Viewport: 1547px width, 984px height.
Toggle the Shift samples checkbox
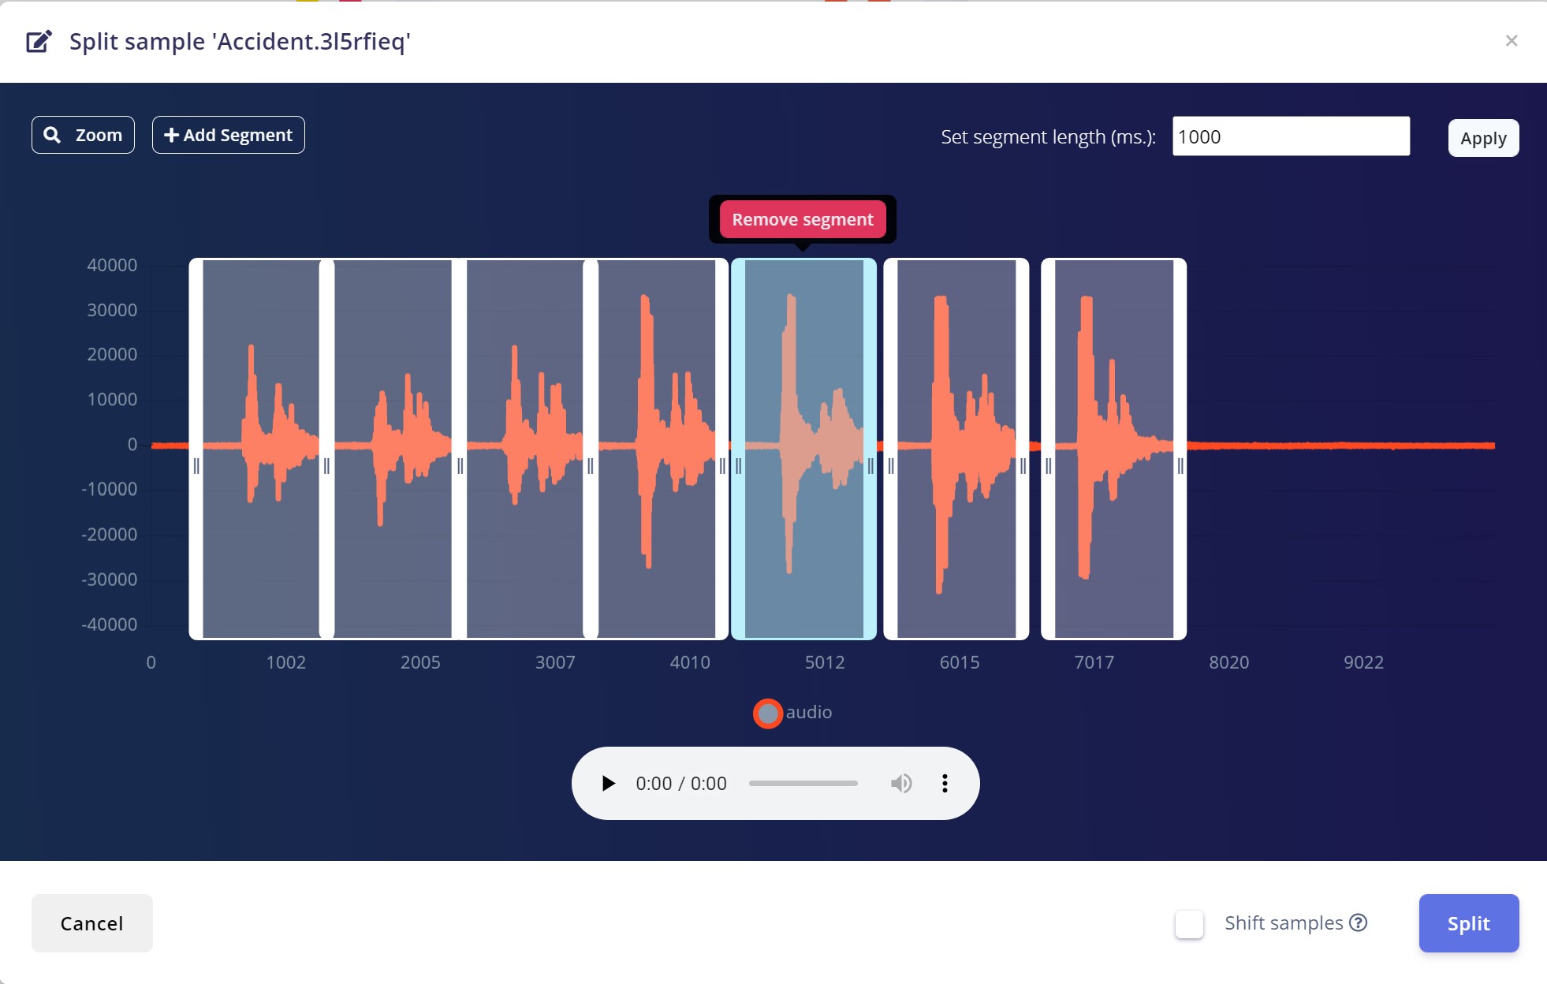pos(1191,923)
